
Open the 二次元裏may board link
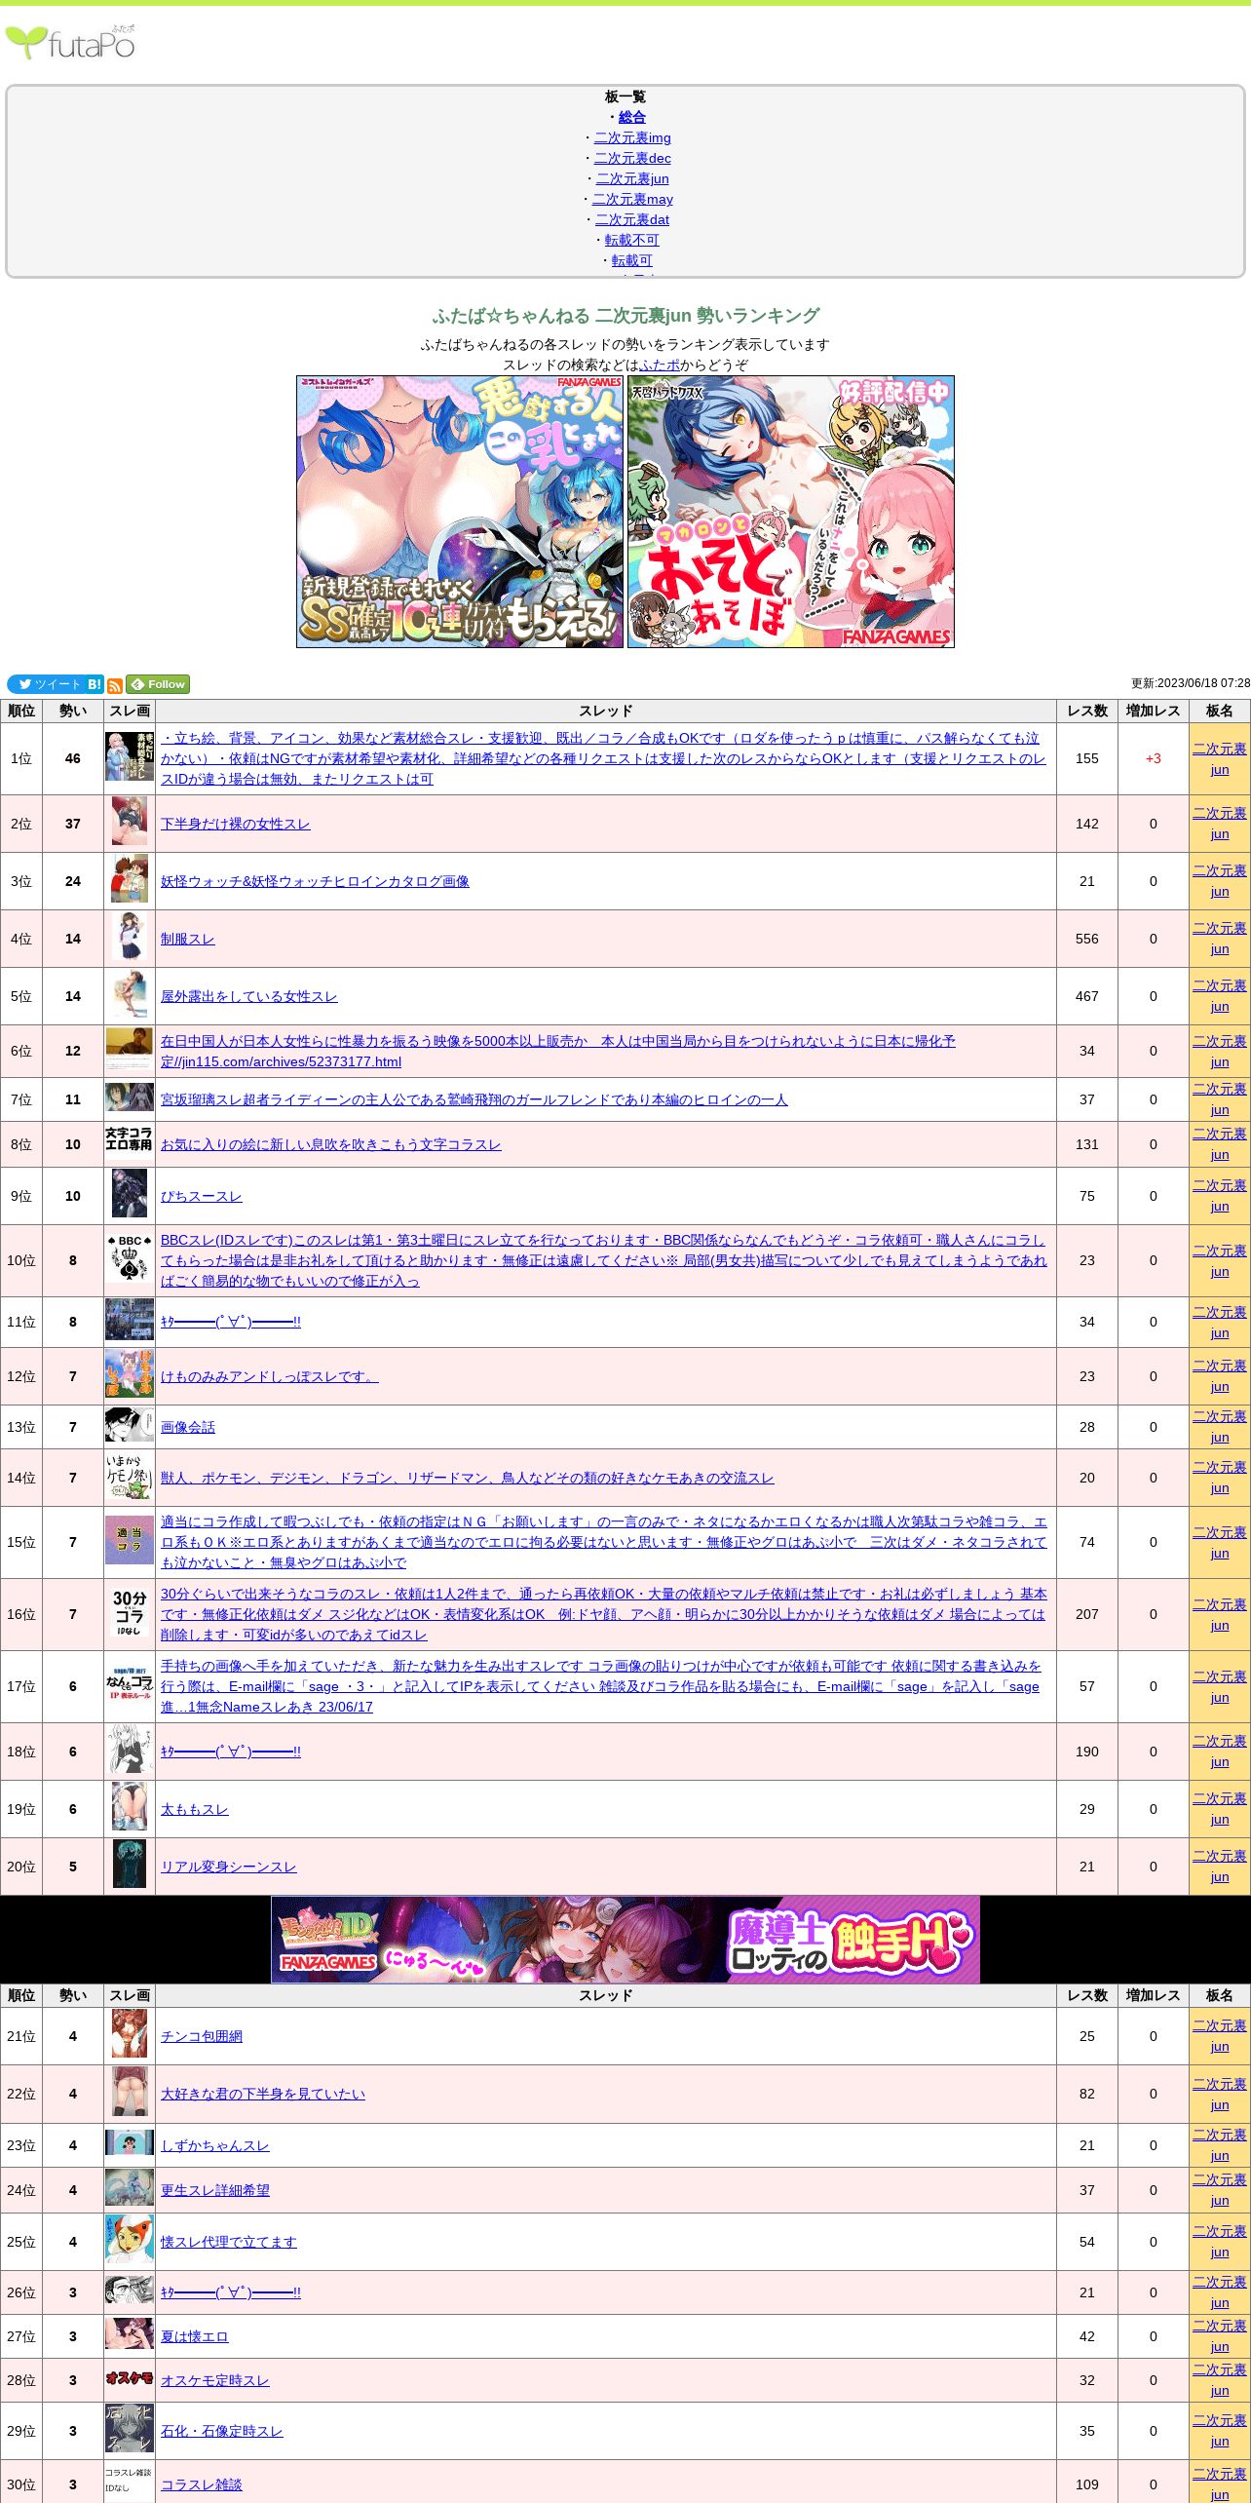632,199
